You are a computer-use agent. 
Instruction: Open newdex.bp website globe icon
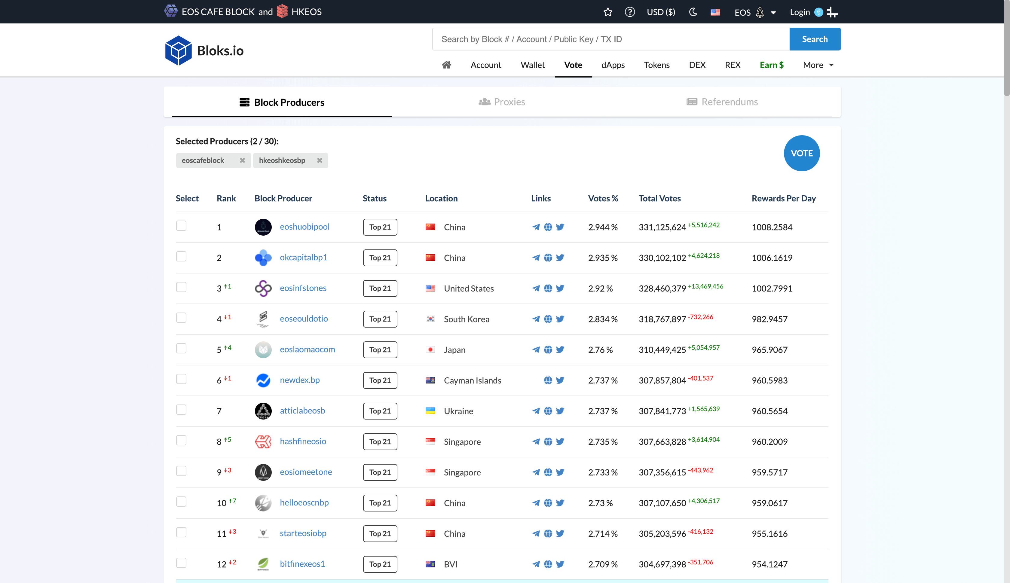tap(548, 380)
